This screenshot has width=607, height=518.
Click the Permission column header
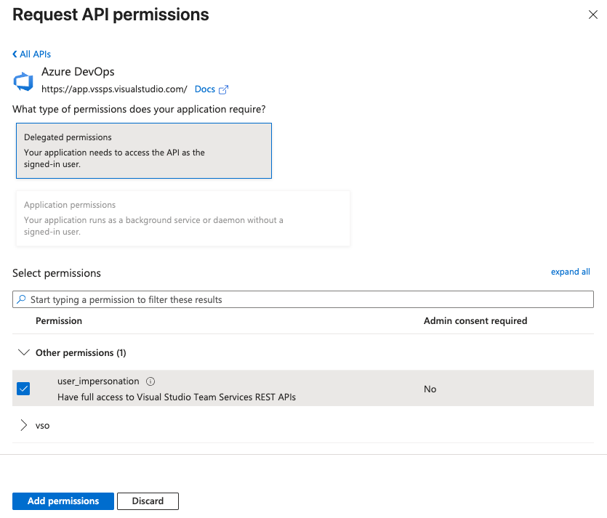pos(59,320)
